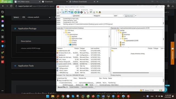Open the orange Feedback side button
Image resolution: width=176 pixels, height=99 pixels.
point(172,53)
